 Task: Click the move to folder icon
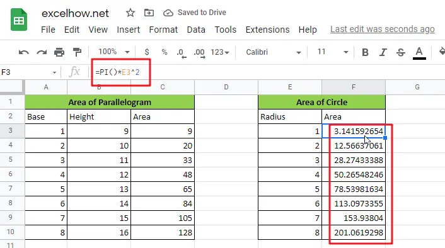149,13
